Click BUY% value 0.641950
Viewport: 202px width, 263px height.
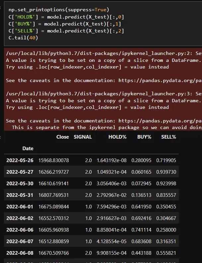click(141, 207)
